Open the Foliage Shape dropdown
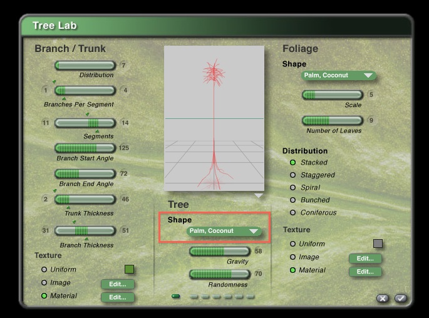The width and height of the screenshot is (429, 318). click(x=338, y=76)
